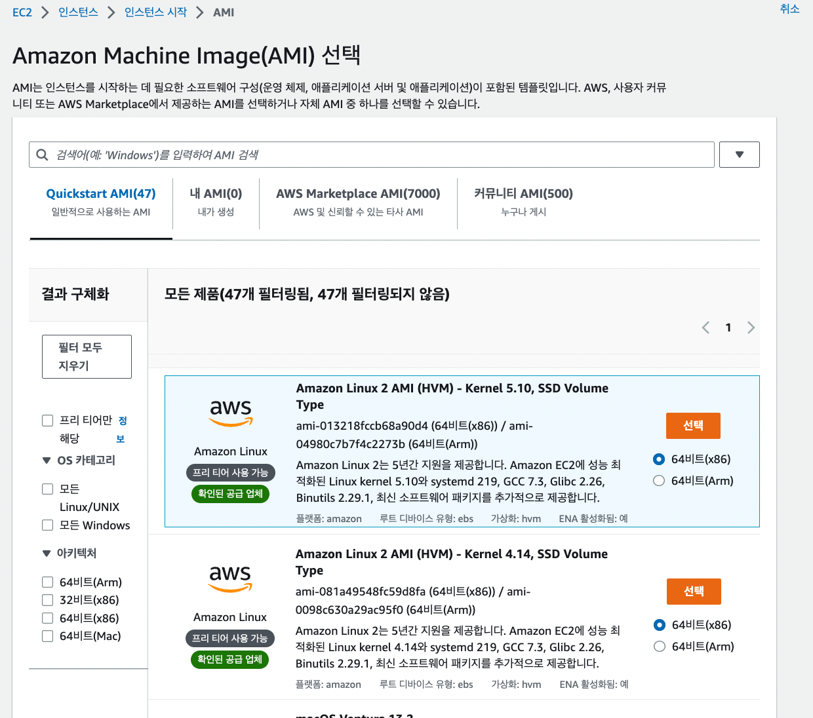Switch to Quickstart AMI(47) tab
The image size is (813, 718).
coord(101,202)
